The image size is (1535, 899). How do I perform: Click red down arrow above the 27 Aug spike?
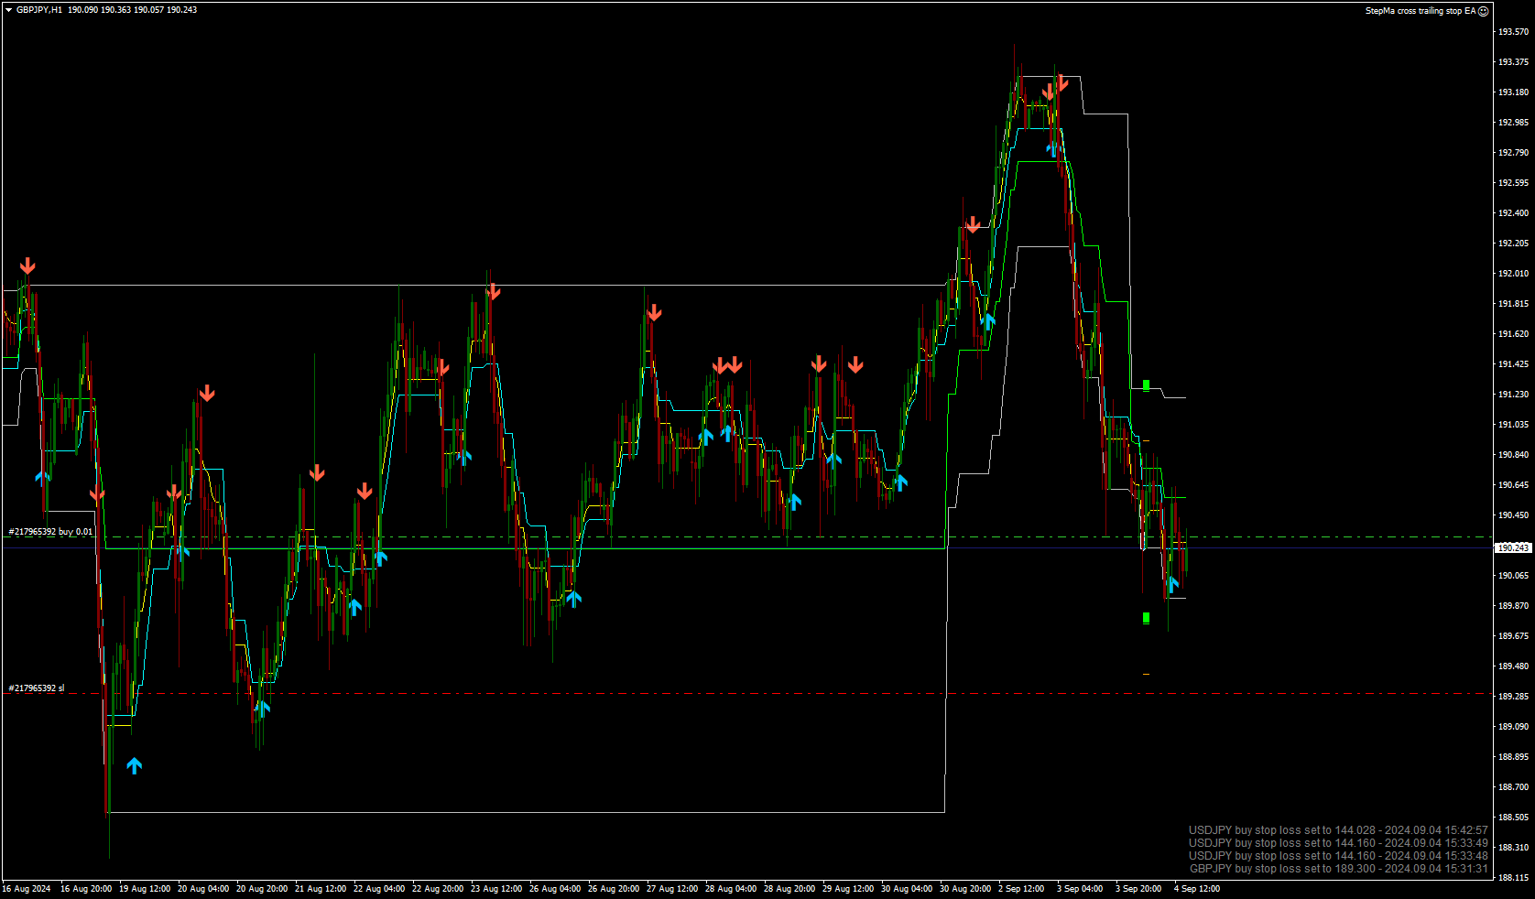click(654, 314)
